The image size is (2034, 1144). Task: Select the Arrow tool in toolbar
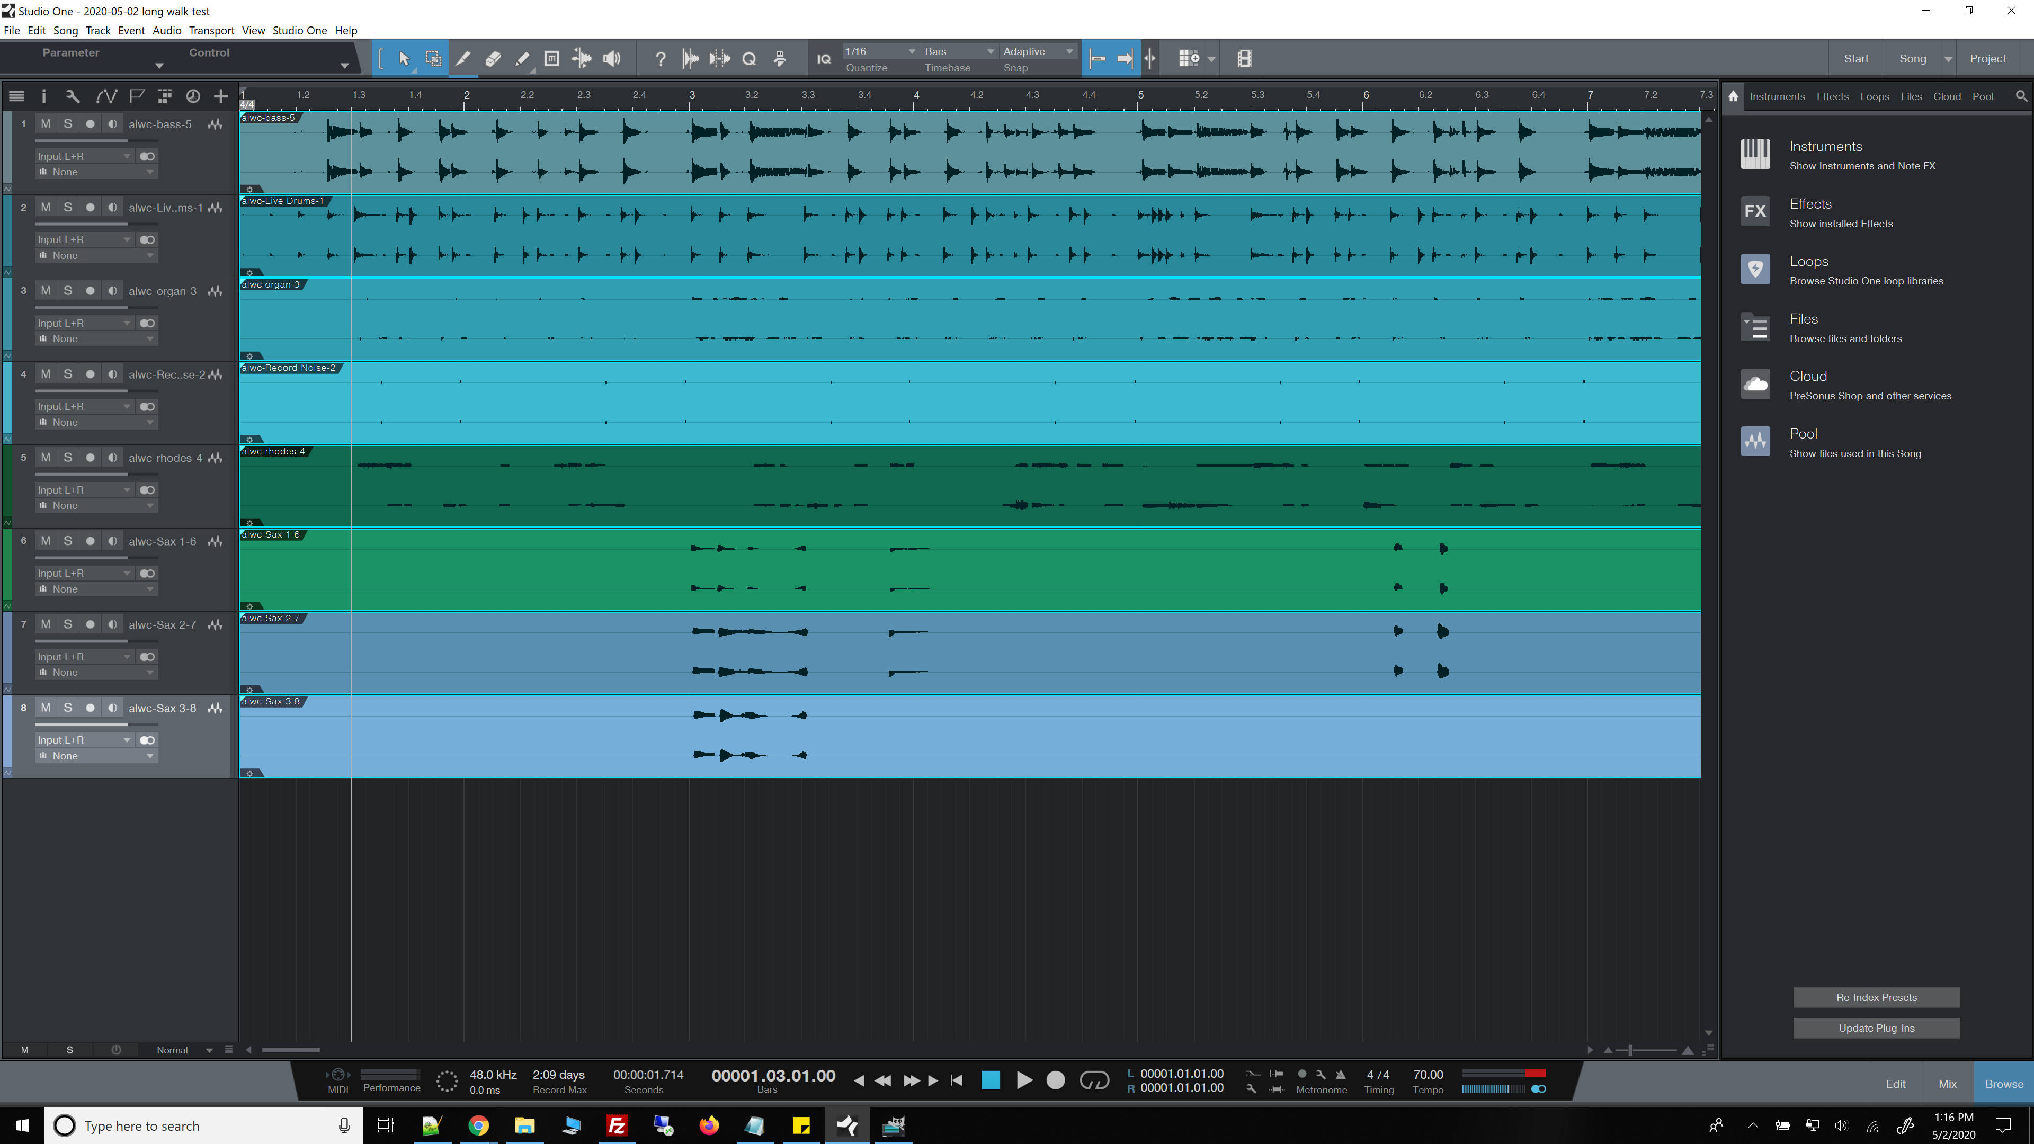(404, 58)
